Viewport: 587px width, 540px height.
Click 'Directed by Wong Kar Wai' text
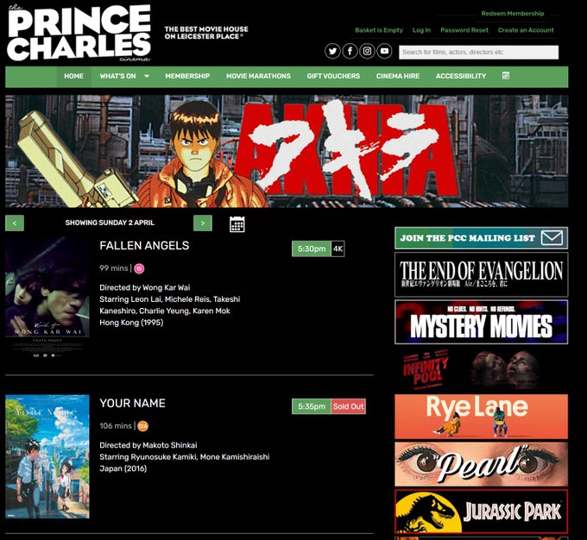[x=144, y=287]
